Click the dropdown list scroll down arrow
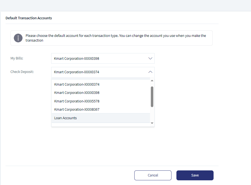Screen dimensions: 251x185 click(152, 123)
